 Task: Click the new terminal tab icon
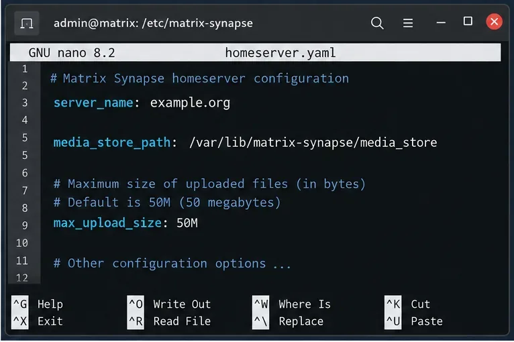pyautogui.click(x=27, y=23)
